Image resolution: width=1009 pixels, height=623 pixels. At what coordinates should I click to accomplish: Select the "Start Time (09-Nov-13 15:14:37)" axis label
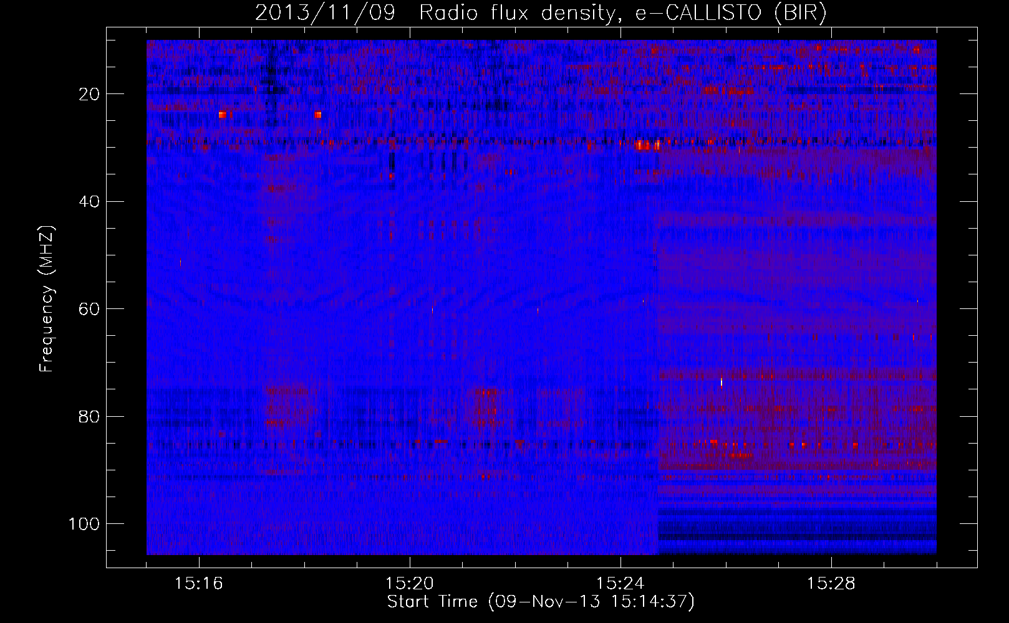point(541,602)
